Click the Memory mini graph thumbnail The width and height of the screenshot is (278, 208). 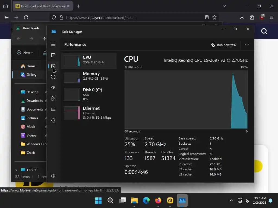(72, 77)
